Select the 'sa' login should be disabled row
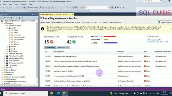The image size is (172, 96). [x=108, y=71]
